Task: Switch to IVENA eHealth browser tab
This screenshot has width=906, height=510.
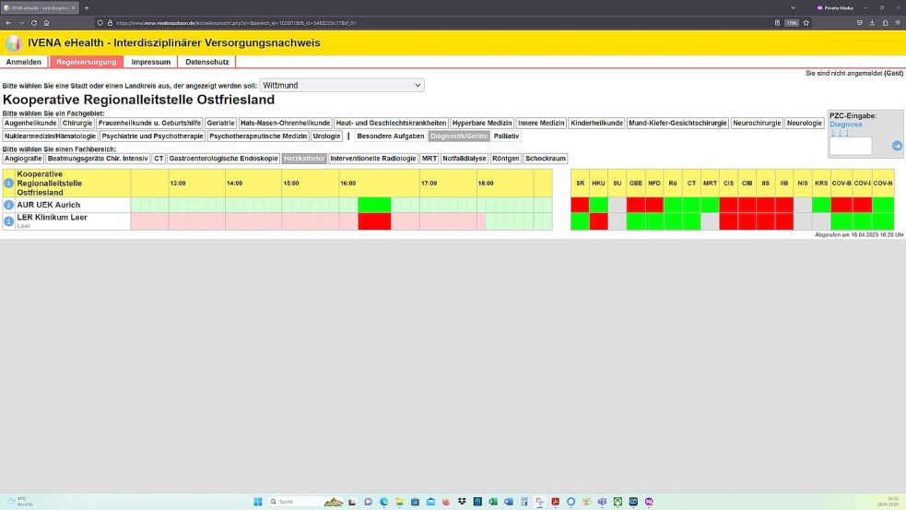Action: click(x=40, y=8)
